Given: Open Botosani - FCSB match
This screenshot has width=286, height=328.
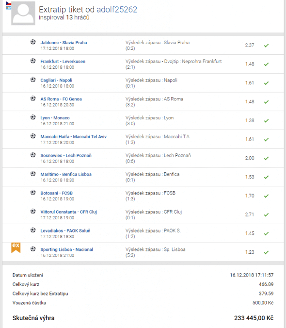Looking at the screenshot, I should (57, 193).
